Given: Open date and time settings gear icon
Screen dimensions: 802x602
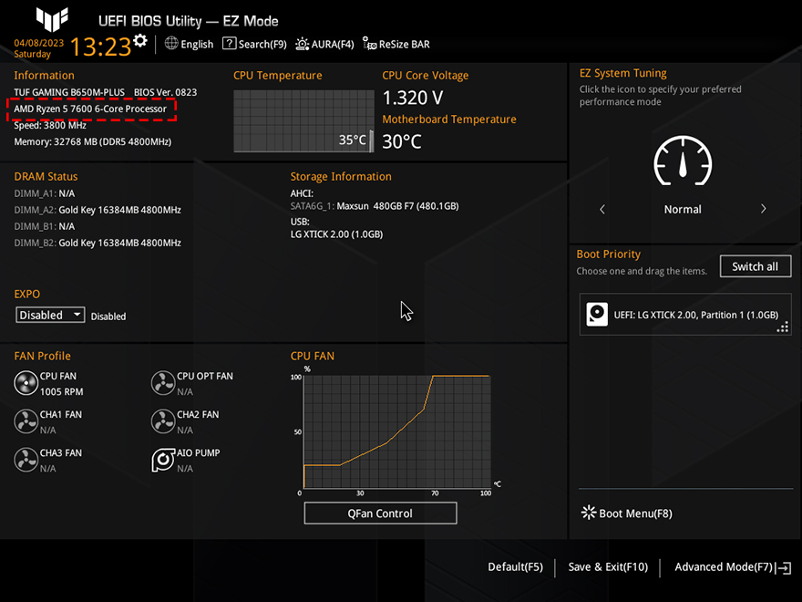Looking at the screenshot, I should [x=140, y=40].
